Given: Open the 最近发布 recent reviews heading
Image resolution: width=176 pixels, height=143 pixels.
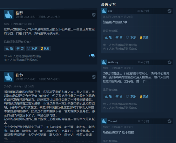Looking at the screenshot, I should (108, 5).
